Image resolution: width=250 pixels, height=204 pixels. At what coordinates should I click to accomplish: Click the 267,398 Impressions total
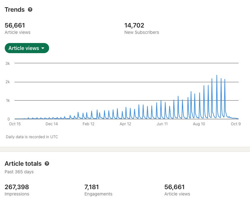coord(17,190)
